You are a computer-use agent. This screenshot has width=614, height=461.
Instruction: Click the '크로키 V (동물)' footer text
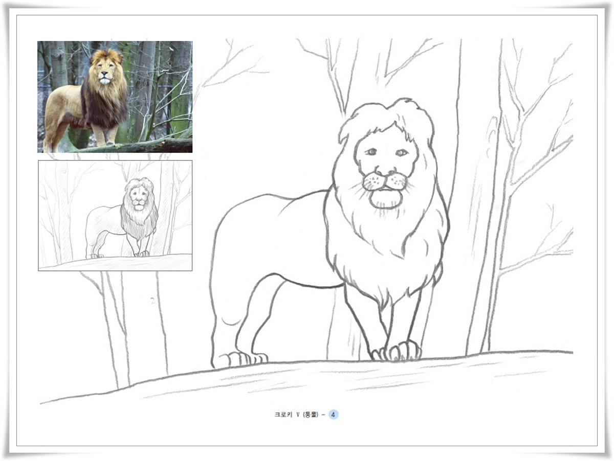coord(296,415)
